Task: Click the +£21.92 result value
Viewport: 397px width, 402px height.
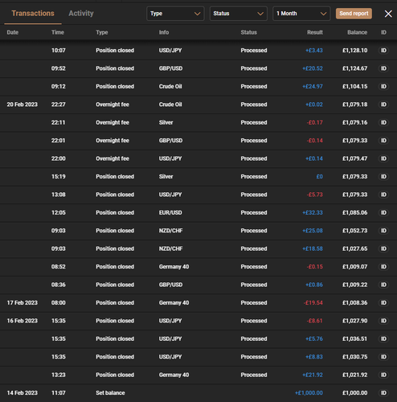Action: click(x=313, y=375)
